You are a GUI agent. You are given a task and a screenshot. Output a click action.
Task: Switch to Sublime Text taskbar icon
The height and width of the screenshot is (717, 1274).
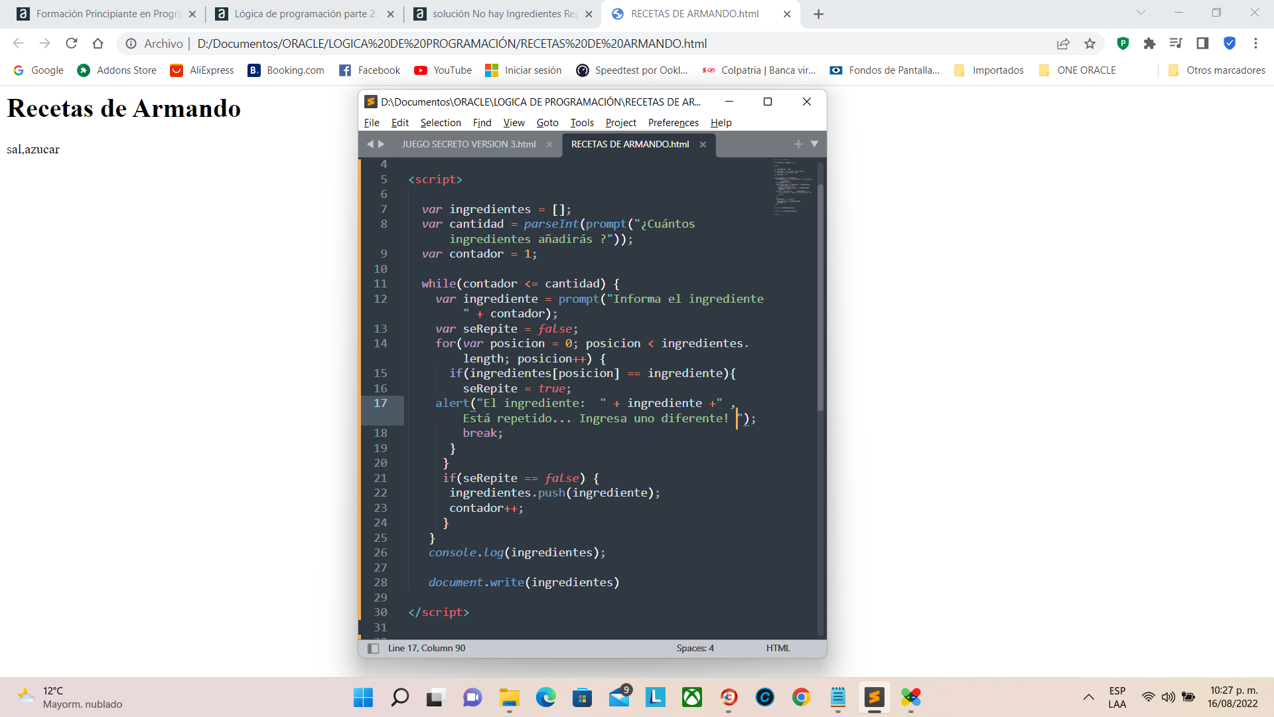[x=874, y=697]
